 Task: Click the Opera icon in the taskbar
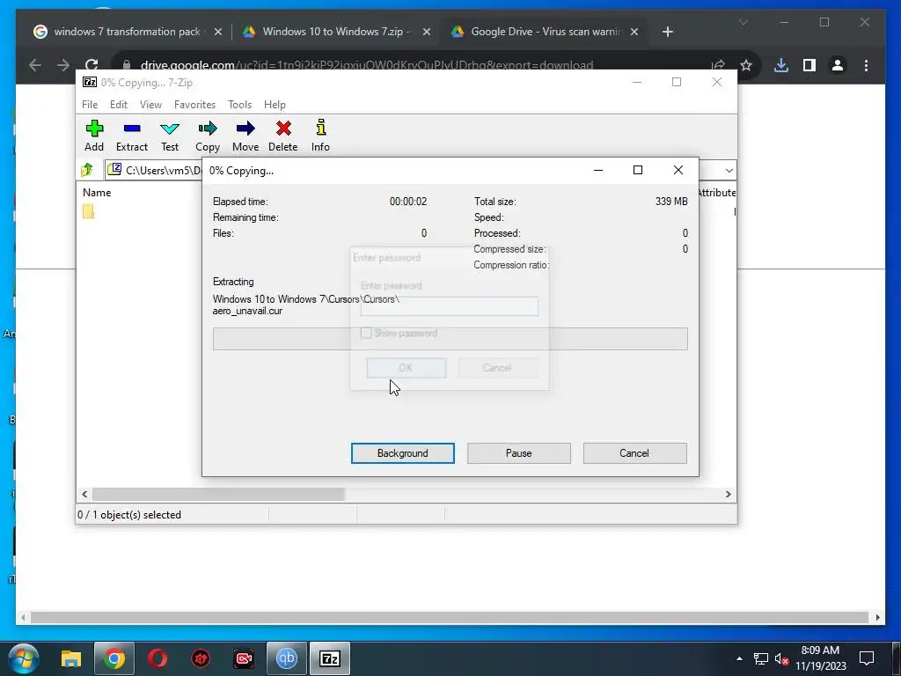click(x=157, y=658)
